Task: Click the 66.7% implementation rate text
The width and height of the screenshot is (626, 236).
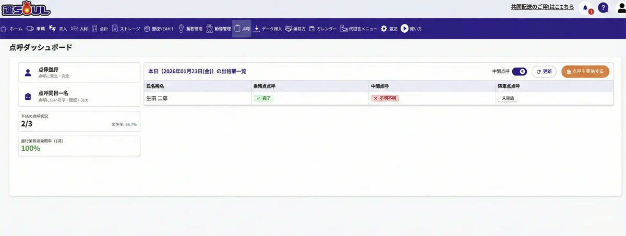Action: pyautogui.click(x=124, y=125)
